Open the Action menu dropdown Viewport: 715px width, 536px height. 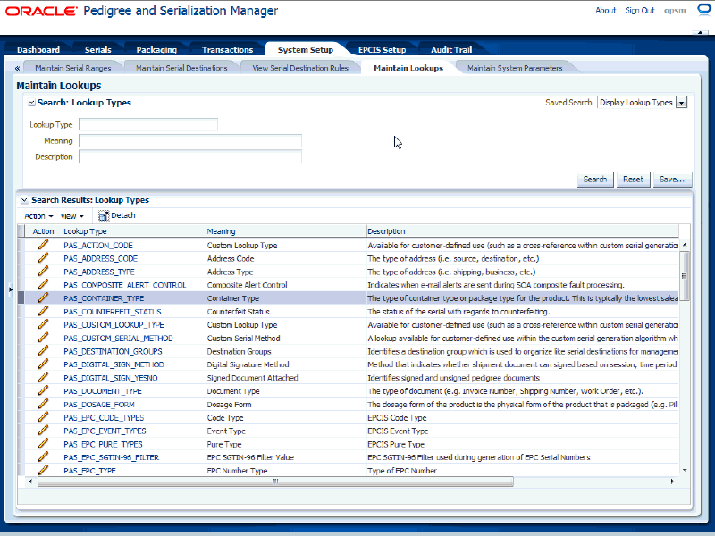[x=38, y=216]
